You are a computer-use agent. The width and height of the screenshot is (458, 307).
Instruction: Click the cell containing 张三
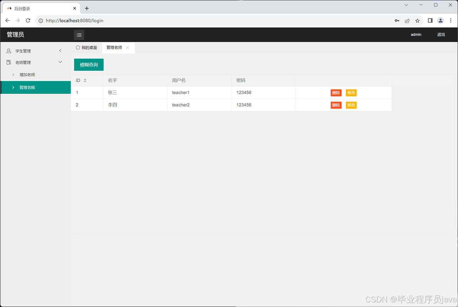coord(135,93)
